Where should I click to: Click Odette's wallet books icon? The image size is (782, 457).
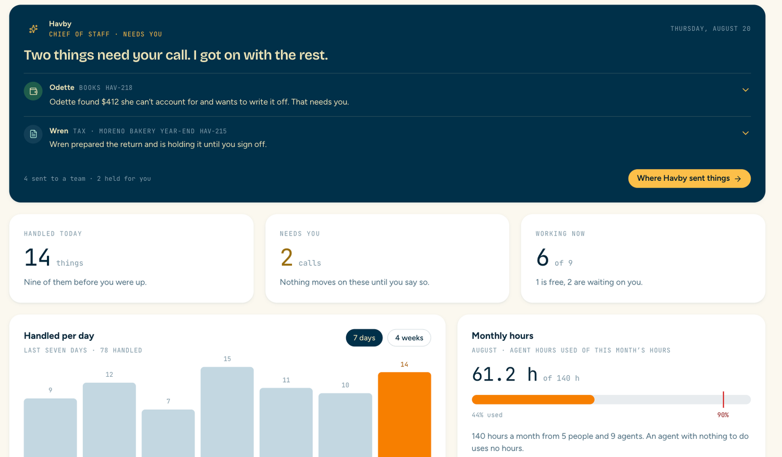(33, 91)
